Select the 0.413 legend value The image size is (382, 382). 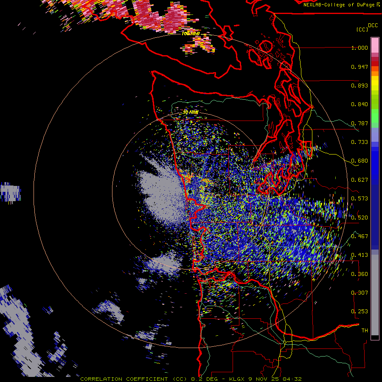(x=360, y=255)
